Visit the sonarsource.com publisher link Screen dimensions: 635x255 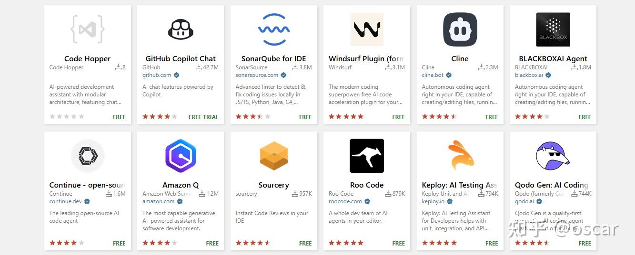(x=257, y=75)
